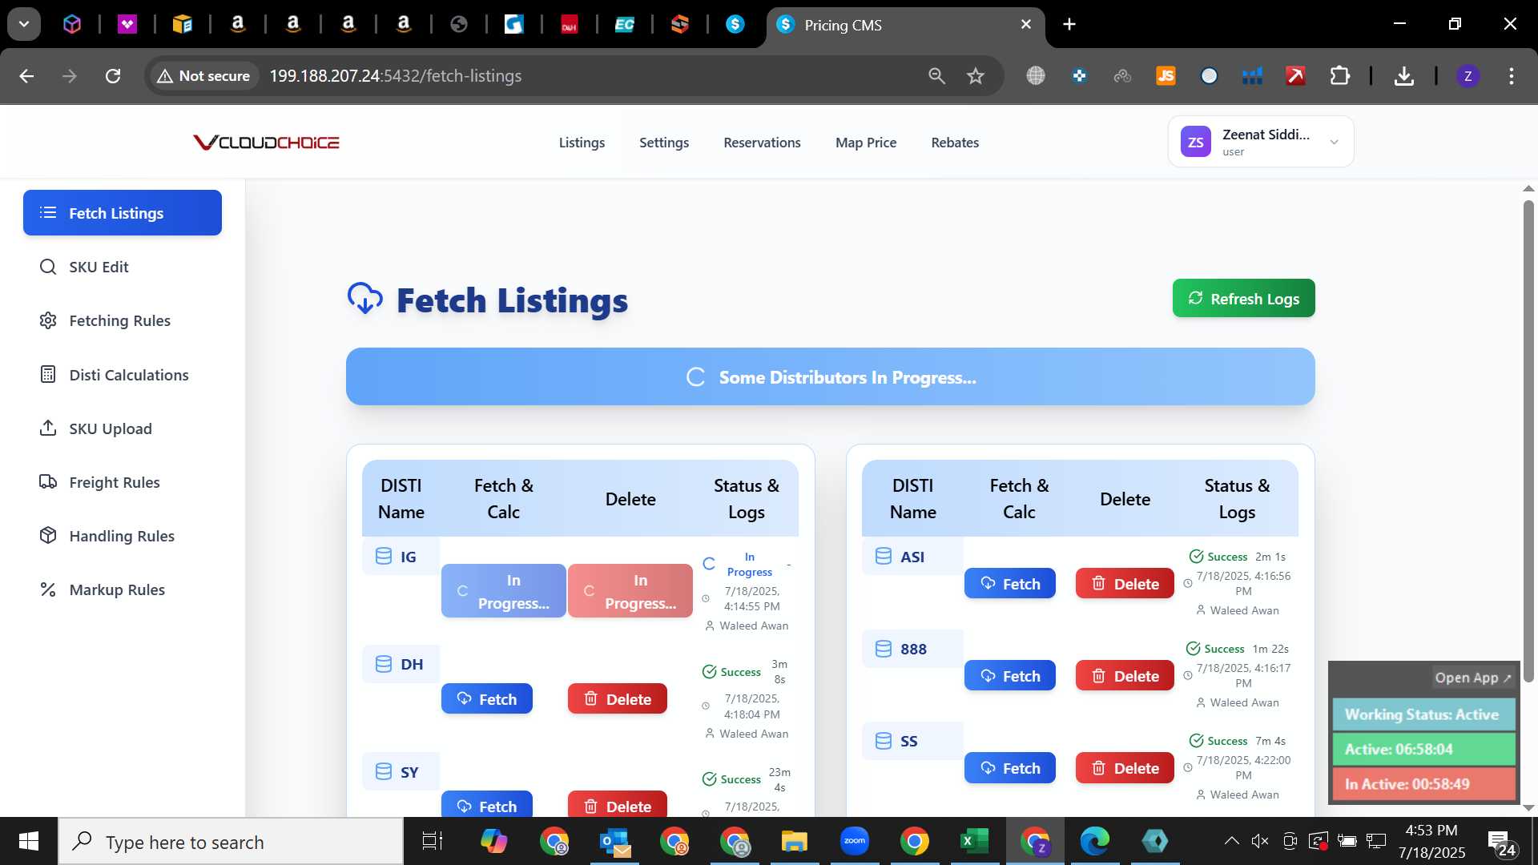Open Fetch Listings in sidebar
Viewport: 1538px width, 865px height.
coord(122,213)
